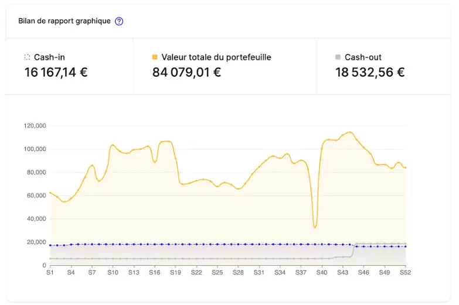Screen dimensions: 459x305
Task: Click the S46 week axis label
Action: (x=363, y=272)
